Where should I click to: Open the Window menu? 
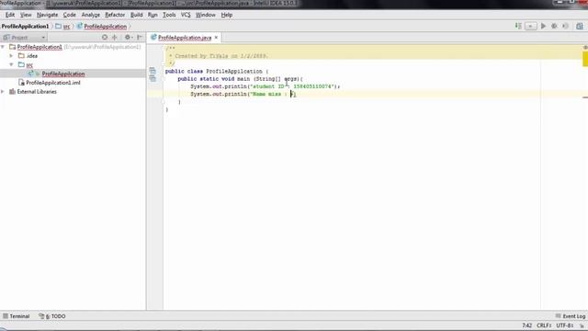206,15
